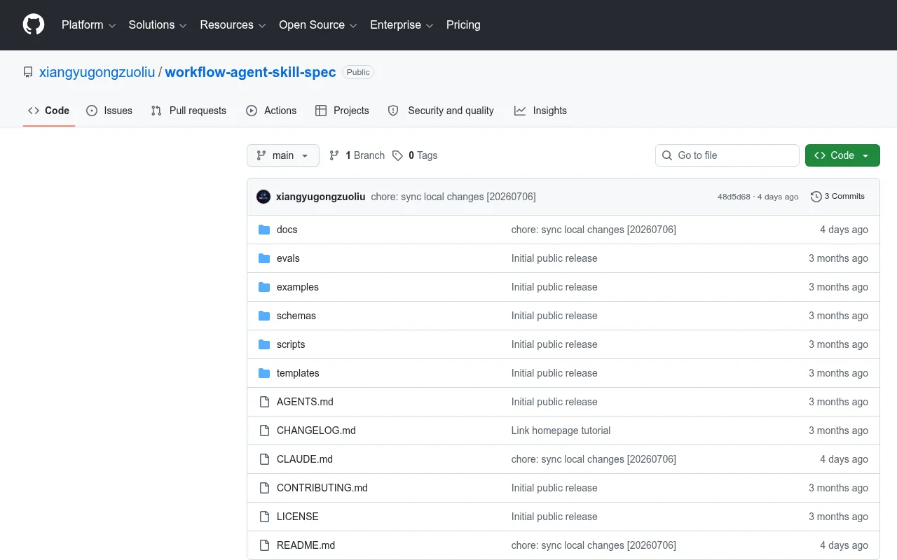Open Security and quality tab

coord(441,111)
